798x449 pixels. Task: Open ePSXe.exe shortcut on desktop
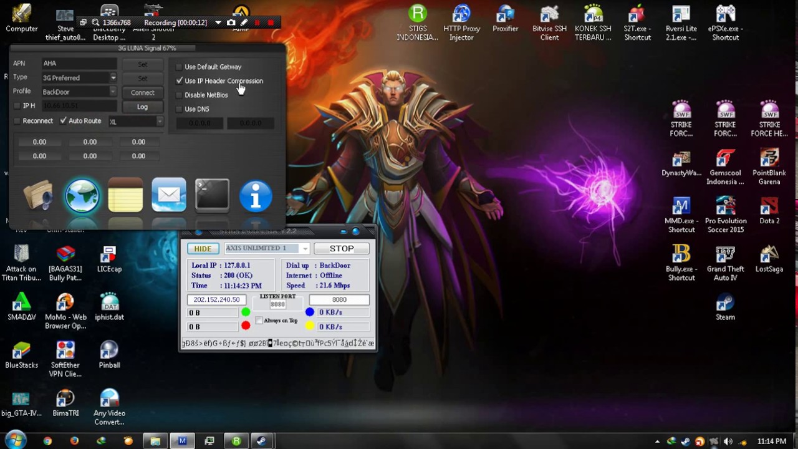click(x=725, y=23)
